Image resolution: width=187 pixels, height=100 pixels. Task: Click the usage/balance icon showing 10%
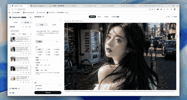tap(10, 88)
